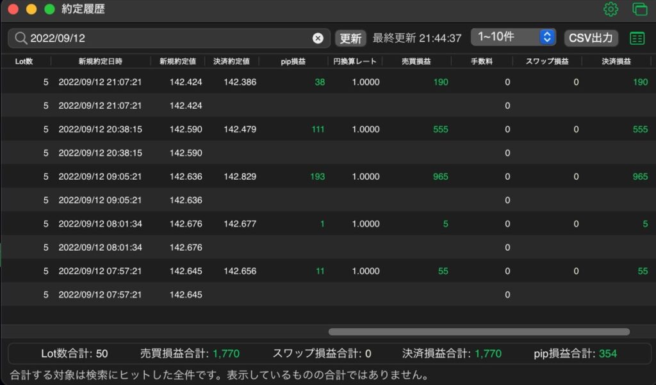Sort by スワップ損益 column header
The width and height of the screenshot is (656, 385).
tap(547, 61)
